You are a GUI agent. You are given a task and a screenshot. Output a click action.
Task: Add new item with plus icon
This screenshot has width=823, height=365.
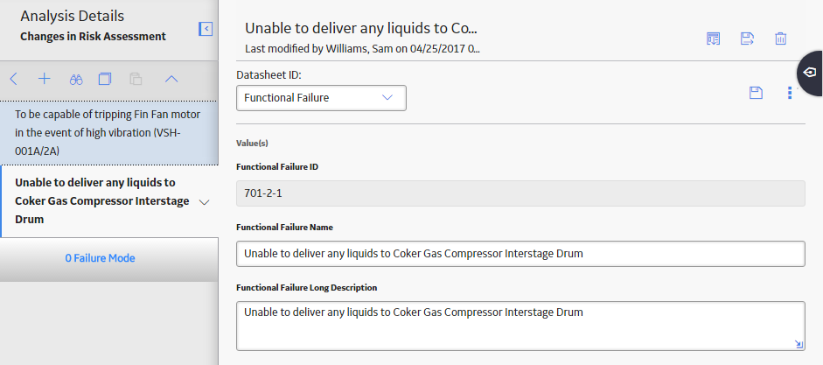pyautogui.click(x=45, y=80)
